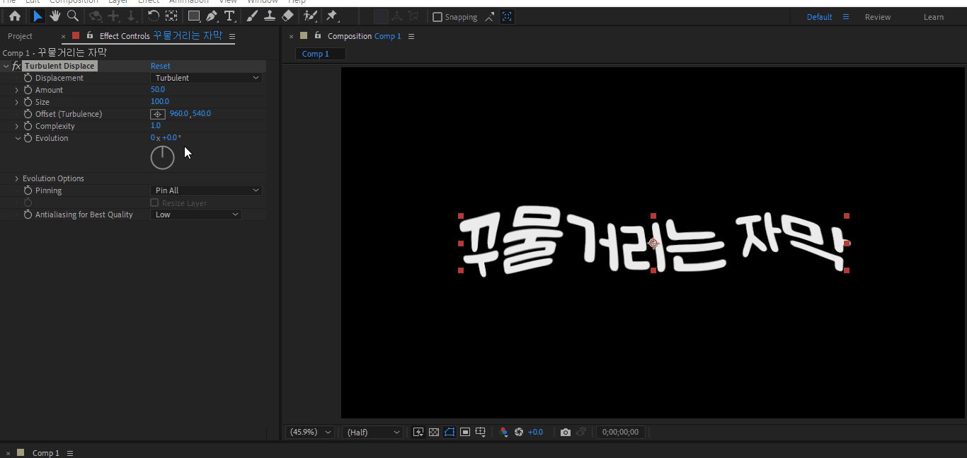
Task: Open the Displacement Turbulent dropdown
Action: [207, 78]
